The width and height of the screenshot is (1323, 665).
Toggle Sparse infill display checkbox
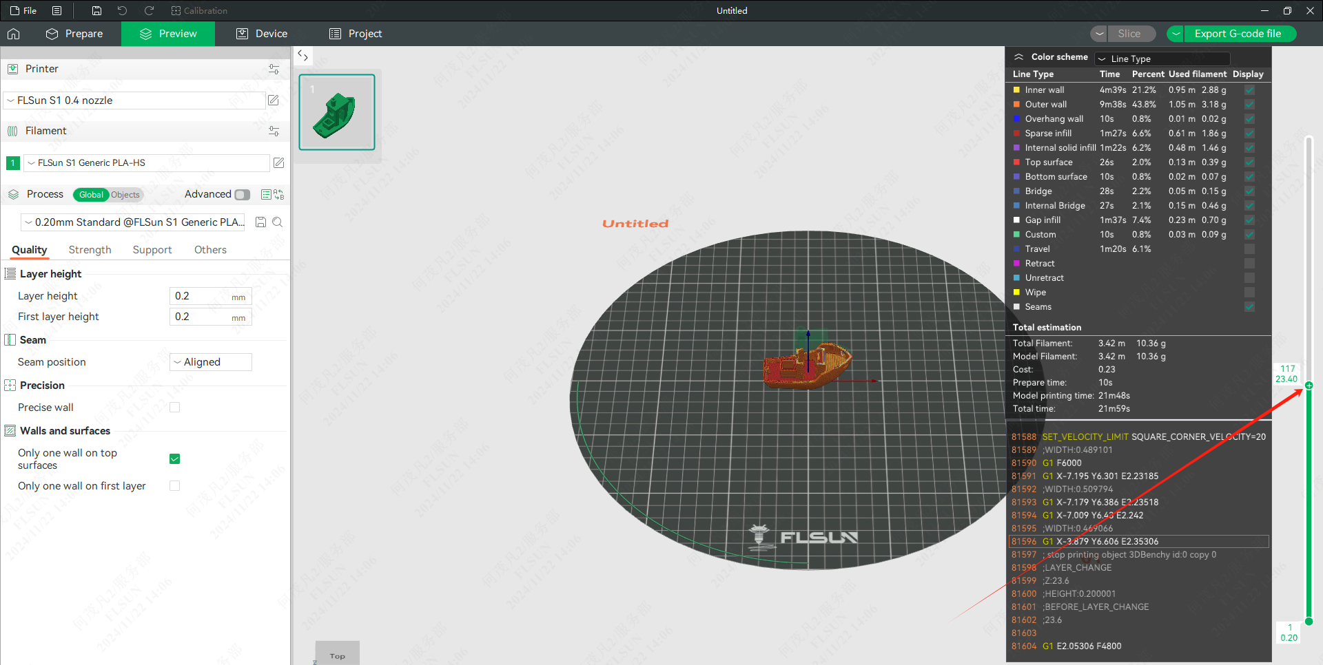(x=1249, y=134)
